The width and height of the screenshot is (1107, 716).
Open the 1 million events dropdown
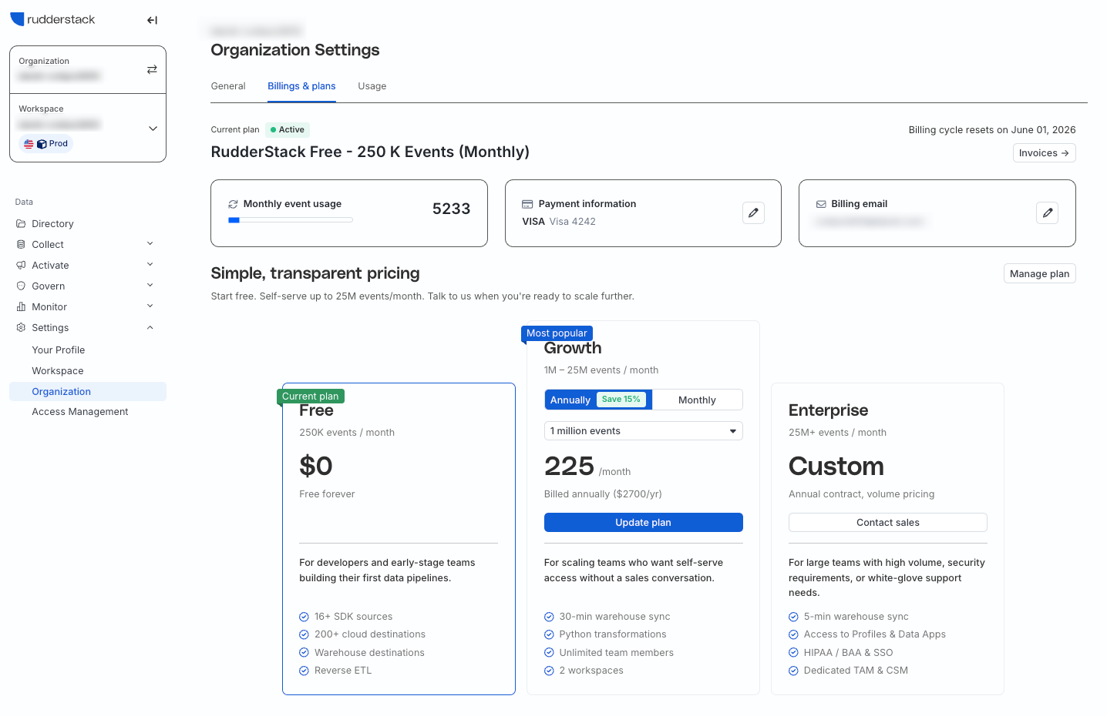tap(643, 431)
